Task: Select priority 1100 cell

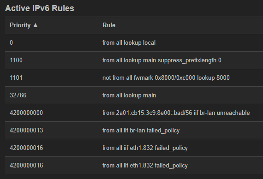Action: 16,60
